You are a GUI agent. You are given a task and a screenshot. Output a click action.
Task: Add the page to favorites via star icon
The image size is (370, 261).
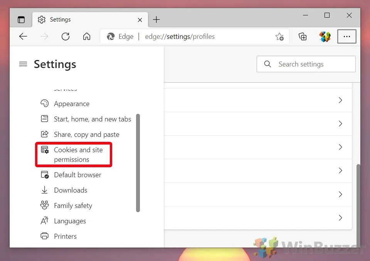(280, 37)
